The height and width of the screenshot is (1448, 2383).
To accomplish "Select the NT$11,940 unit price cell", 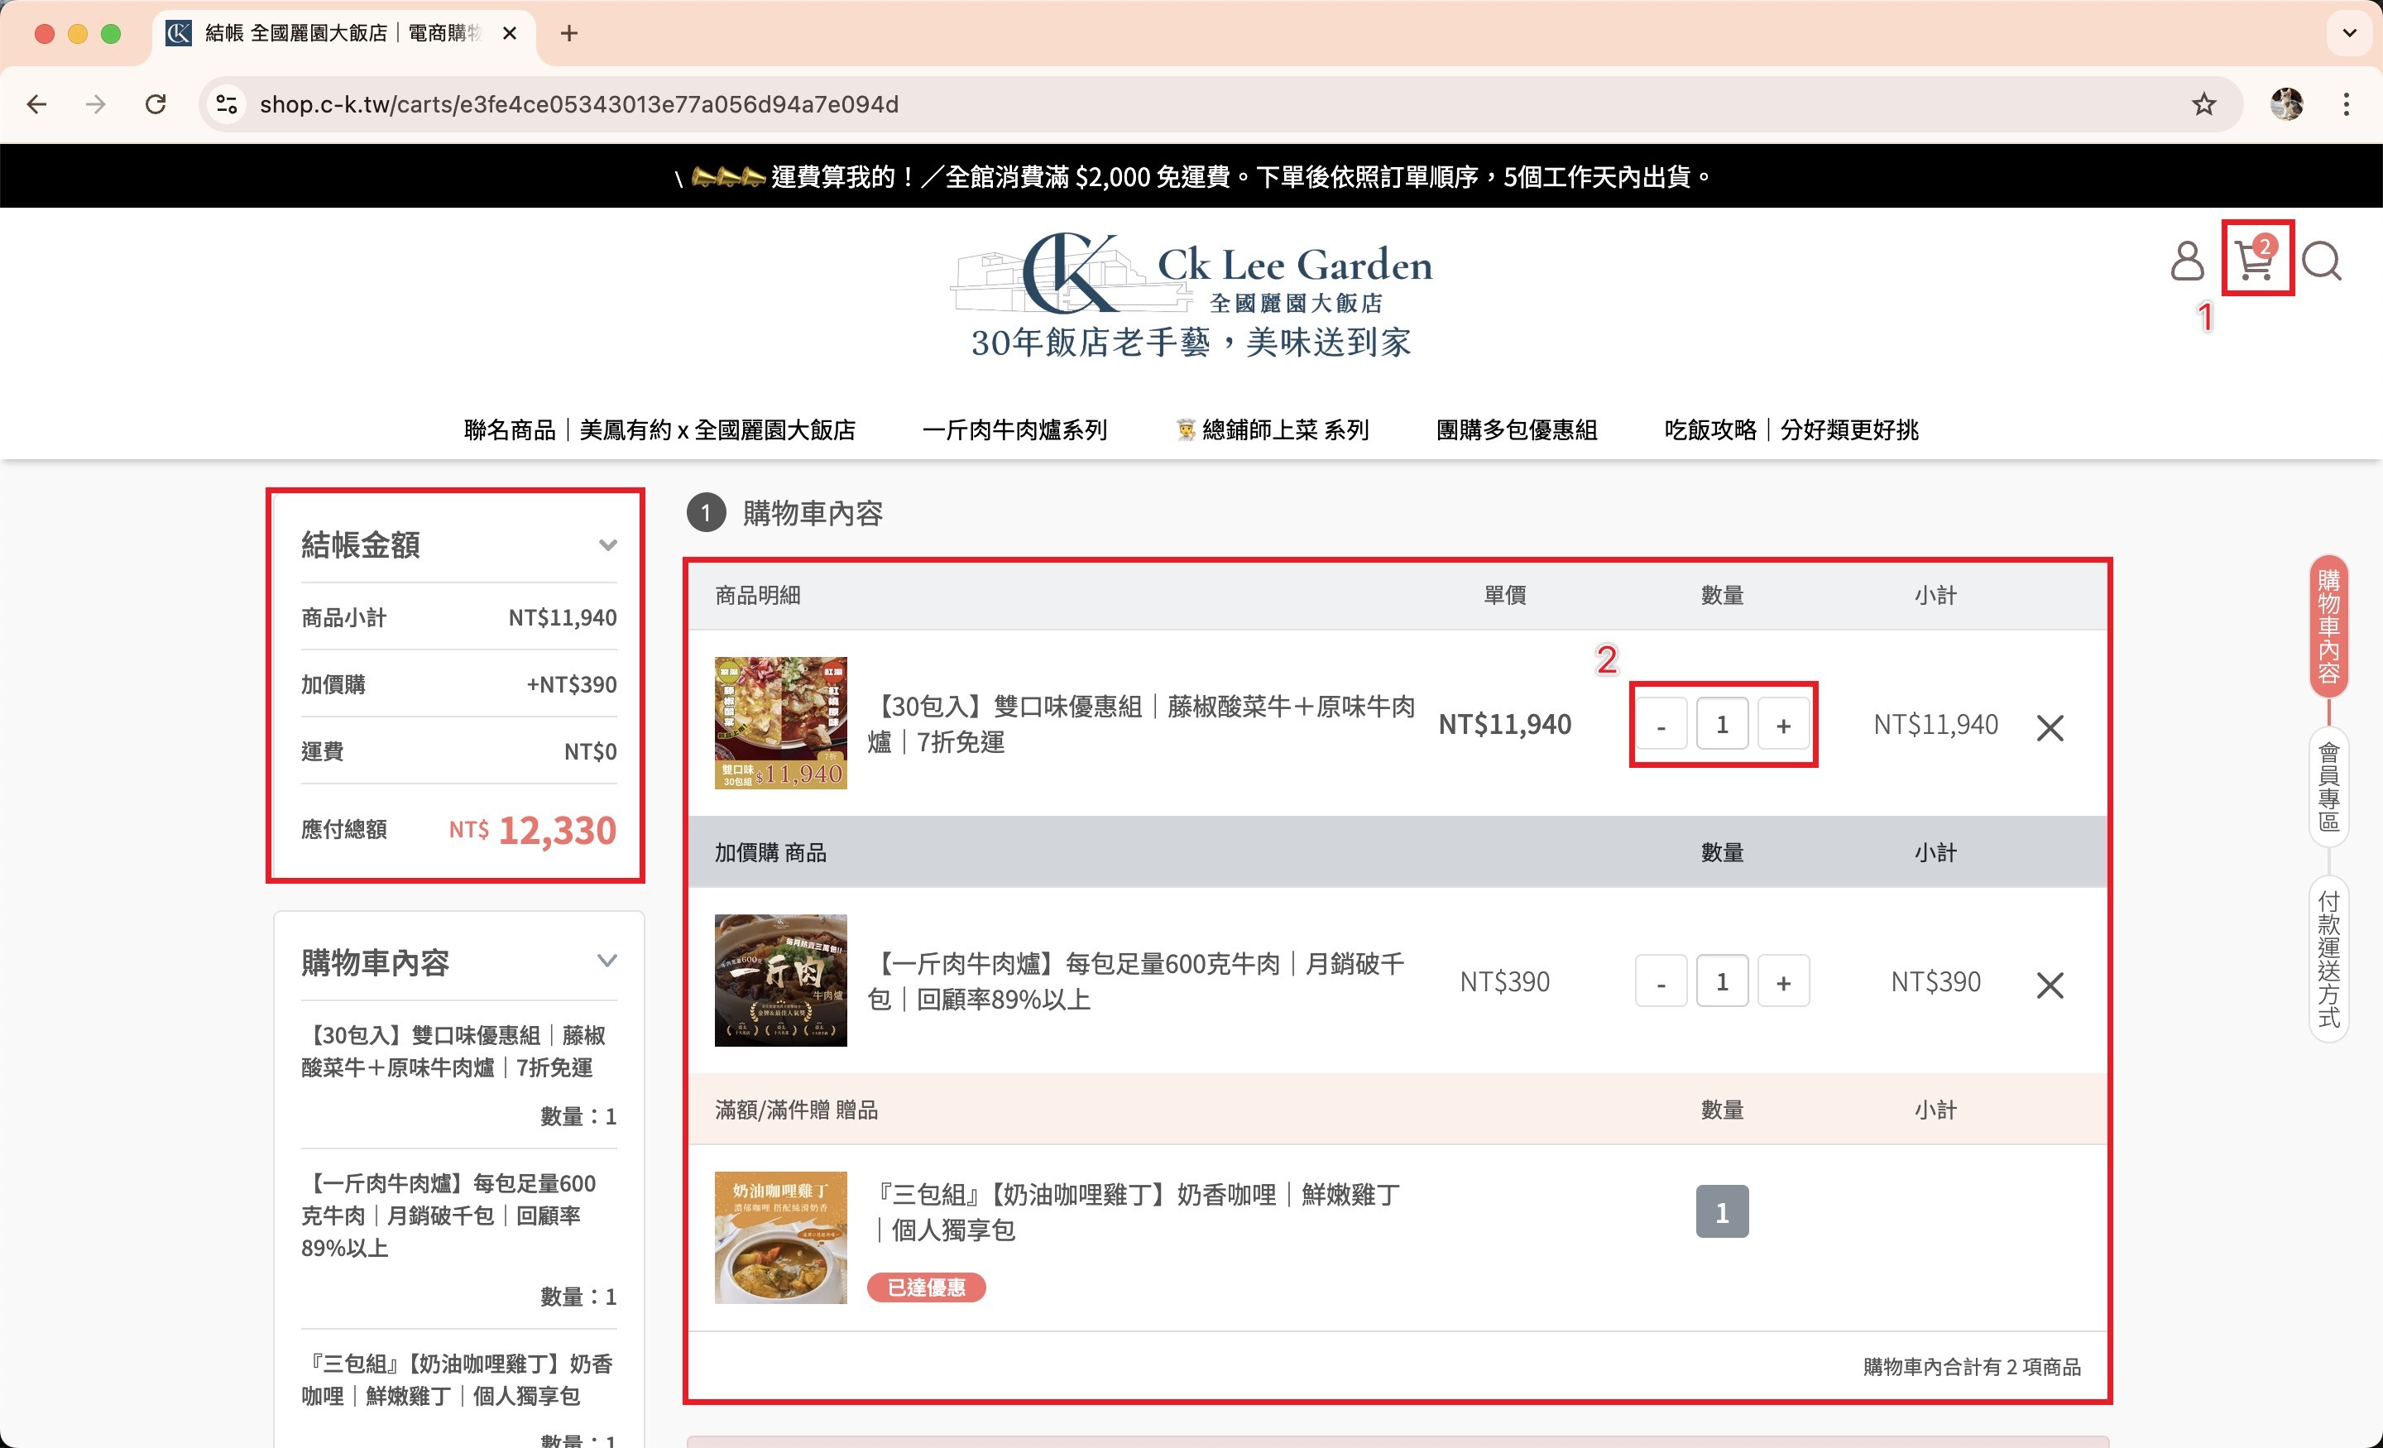I will [1505, 725].
